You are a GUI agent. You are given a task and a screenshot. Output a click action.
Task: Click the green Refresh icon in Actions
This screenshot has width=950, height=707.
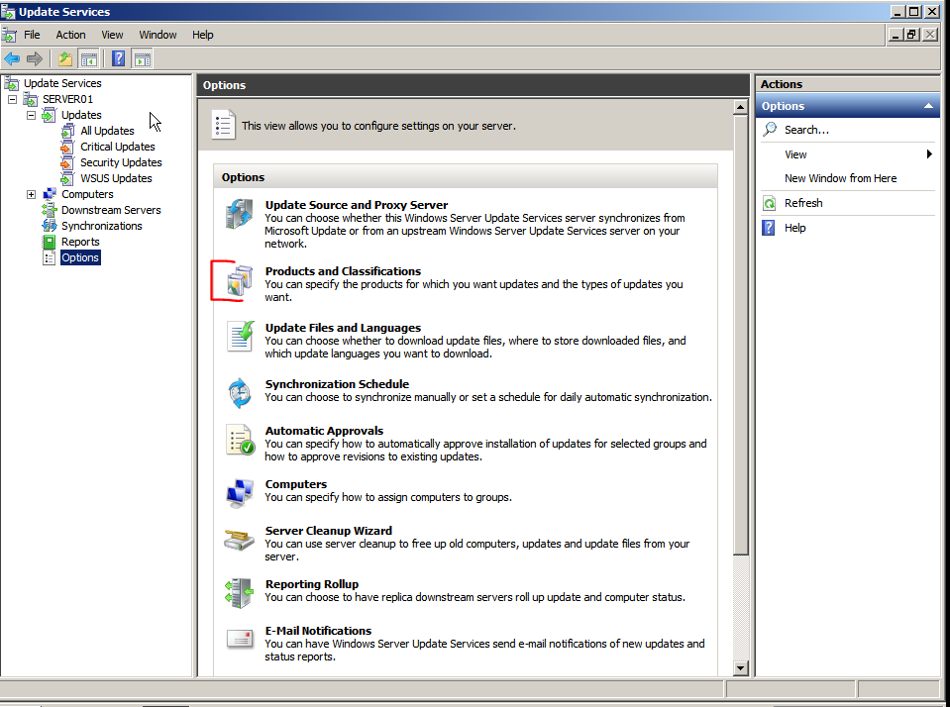[769, 203]
